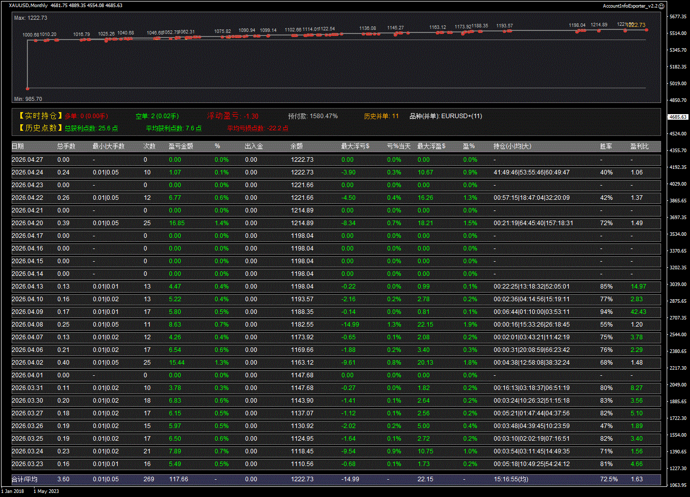690x497 pixels.
Task: Select the last equity point labeled 1222.73
Action: click(x=646, y=30)
